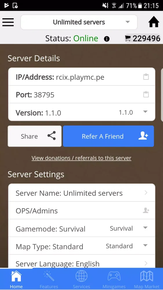Open the Services tab
Screen dimensions: 163x290
(81, 279)
